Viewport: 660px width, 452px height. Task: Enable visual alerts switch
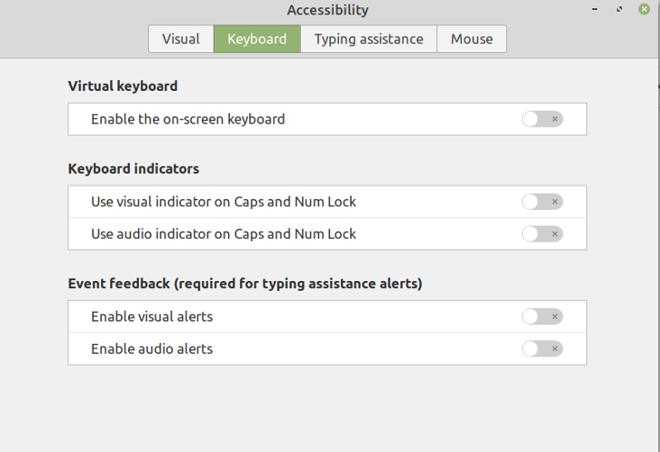(542, 317)
